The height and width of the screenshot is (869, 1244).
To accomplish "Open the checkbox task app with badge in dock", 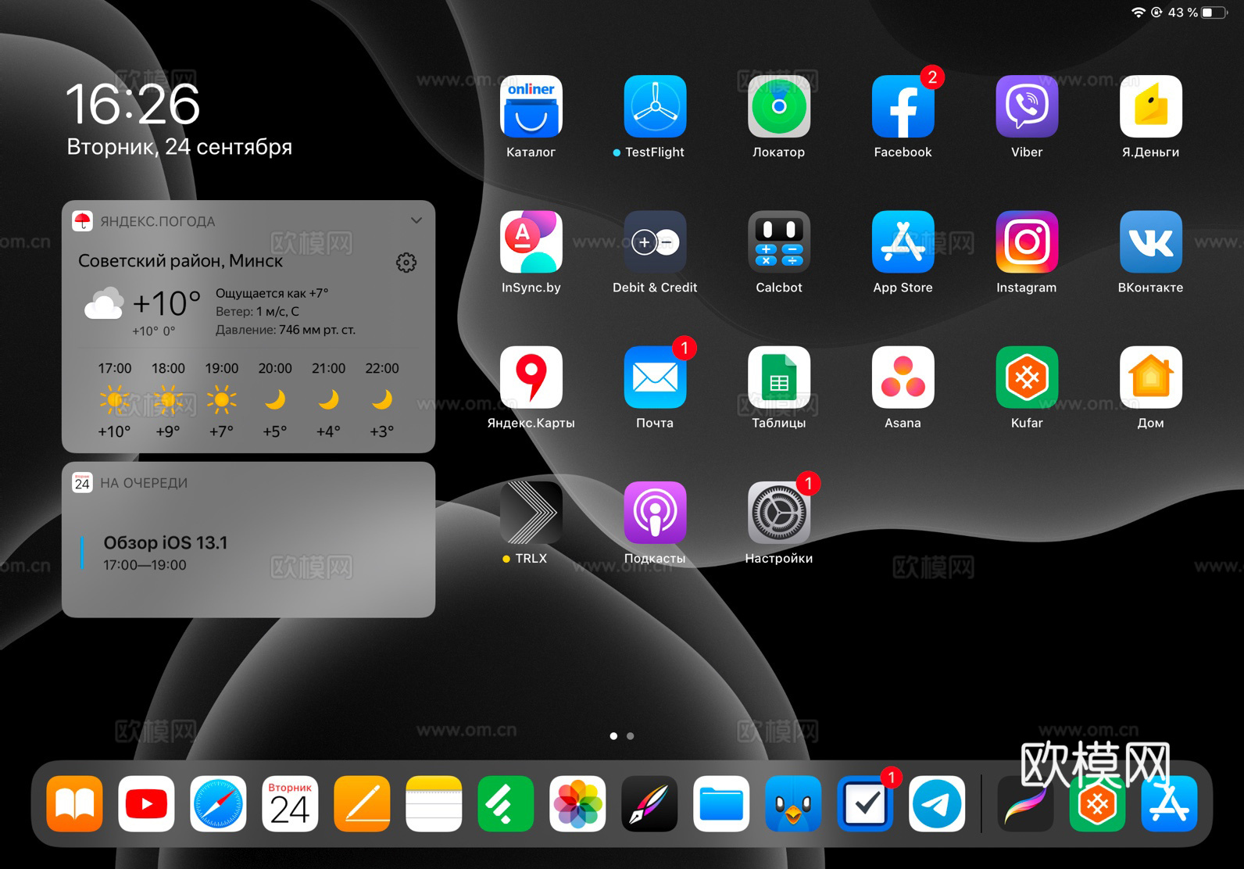I will 865,803.
